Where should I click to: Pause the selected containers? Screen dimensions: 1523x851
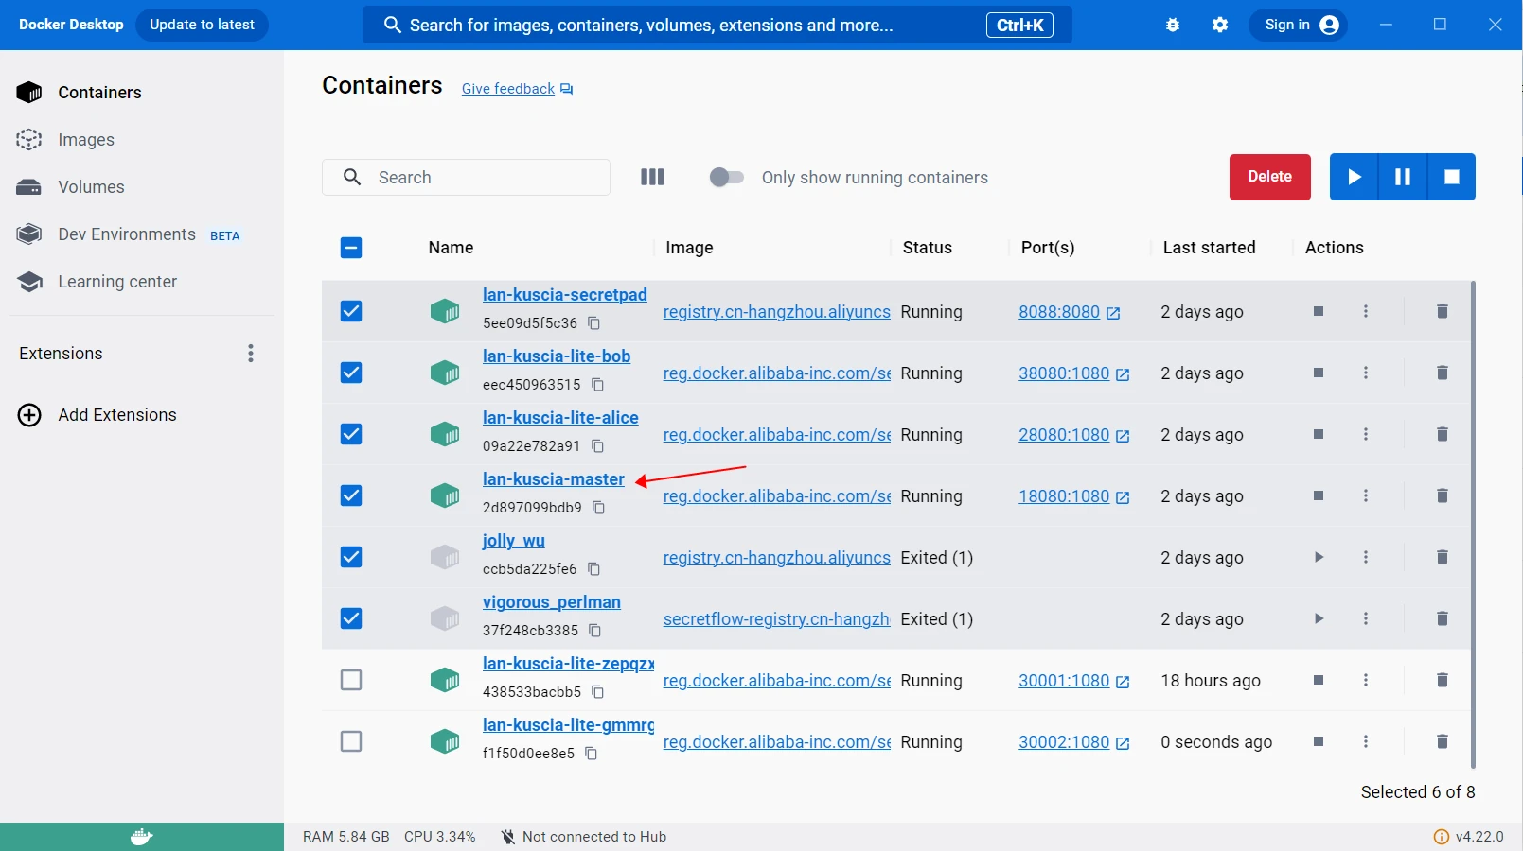1403,177
